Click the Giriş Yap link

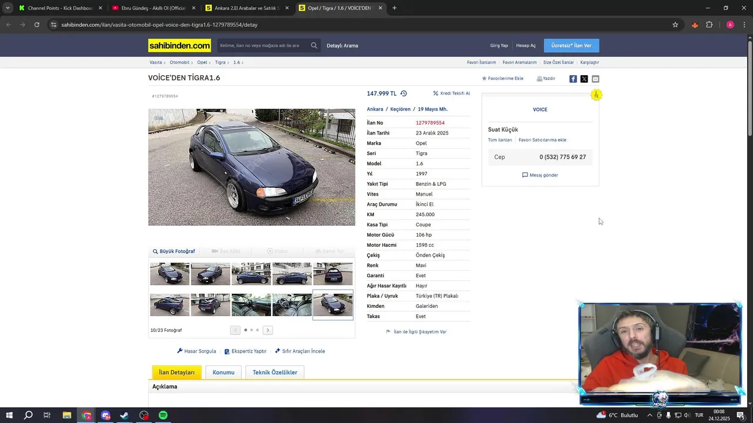499,46
